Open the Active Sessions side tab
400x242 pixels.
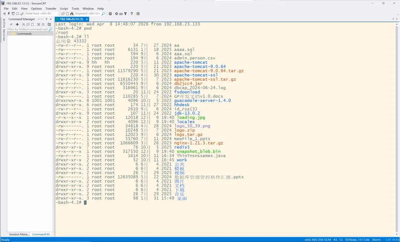click(x=4, y=30)
